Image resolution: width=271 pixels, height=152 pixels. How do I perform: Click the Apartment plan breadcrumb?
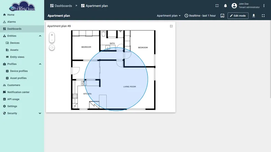tap(95, 6)
